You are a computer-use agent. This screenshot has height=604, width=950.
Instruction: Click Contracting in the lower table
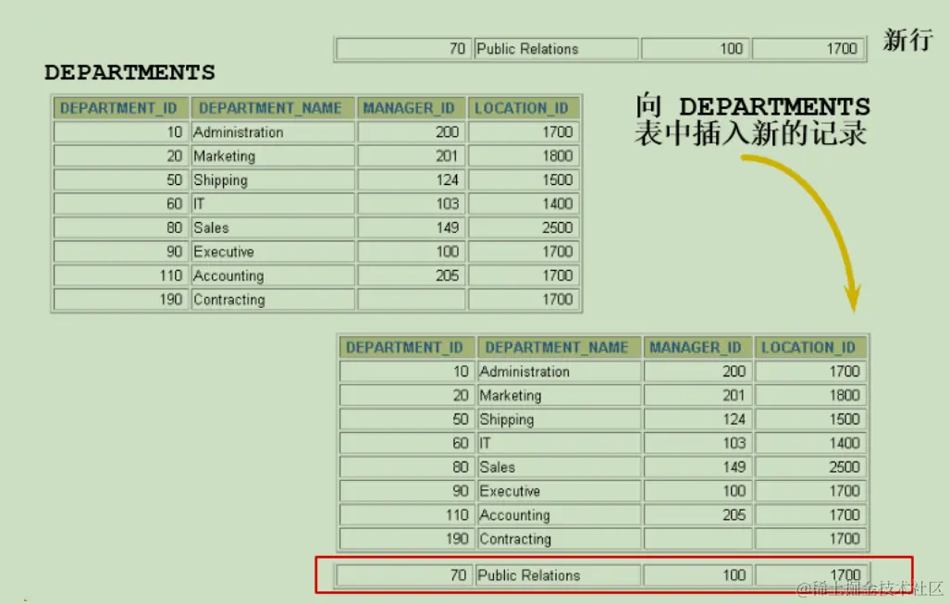point(515,539)
